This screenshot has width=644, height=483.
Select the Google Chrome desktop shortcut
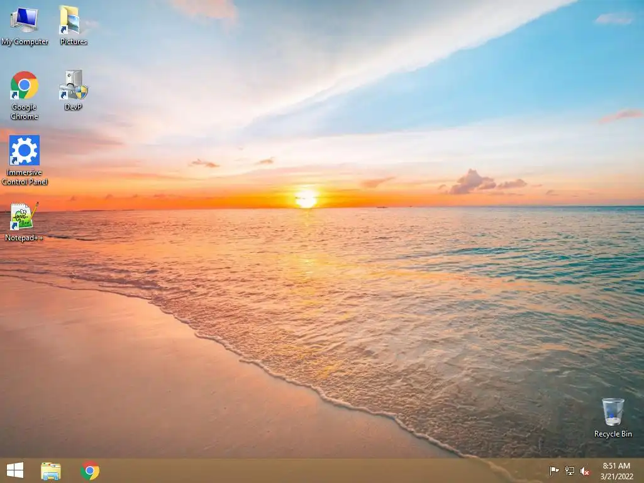[x=25, y=96]
